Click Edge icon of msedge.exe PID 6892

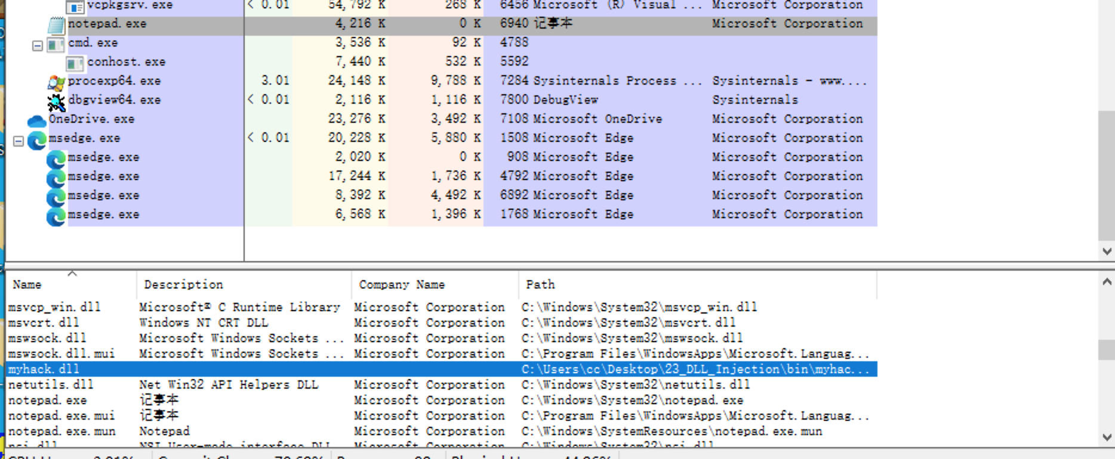(x=56, y=197)
